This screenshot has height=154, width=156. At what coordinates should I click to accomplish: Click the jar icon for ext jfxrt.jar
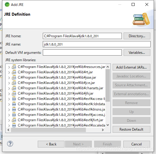point(14,120)
